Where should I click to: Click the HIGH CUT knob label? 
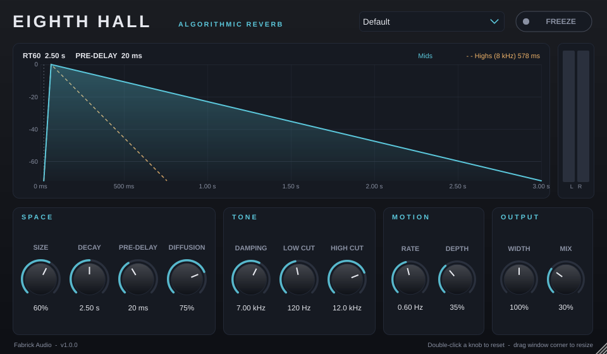pyautogui.click(x=347, y=248)
